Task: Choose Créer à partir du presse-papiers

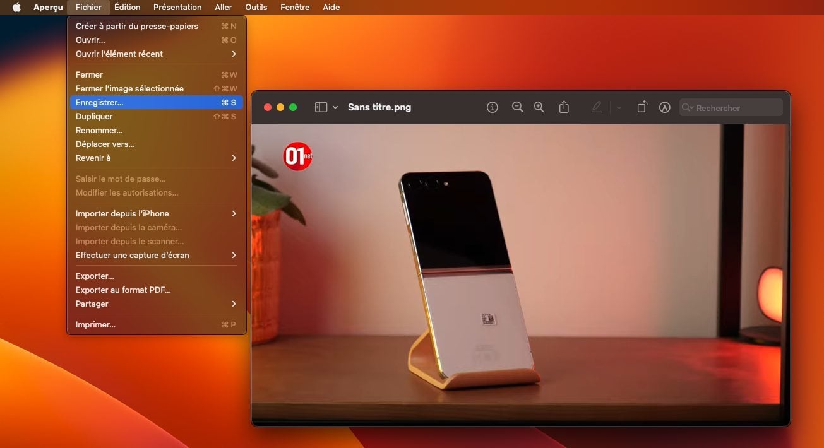Action: click(157, 26)
